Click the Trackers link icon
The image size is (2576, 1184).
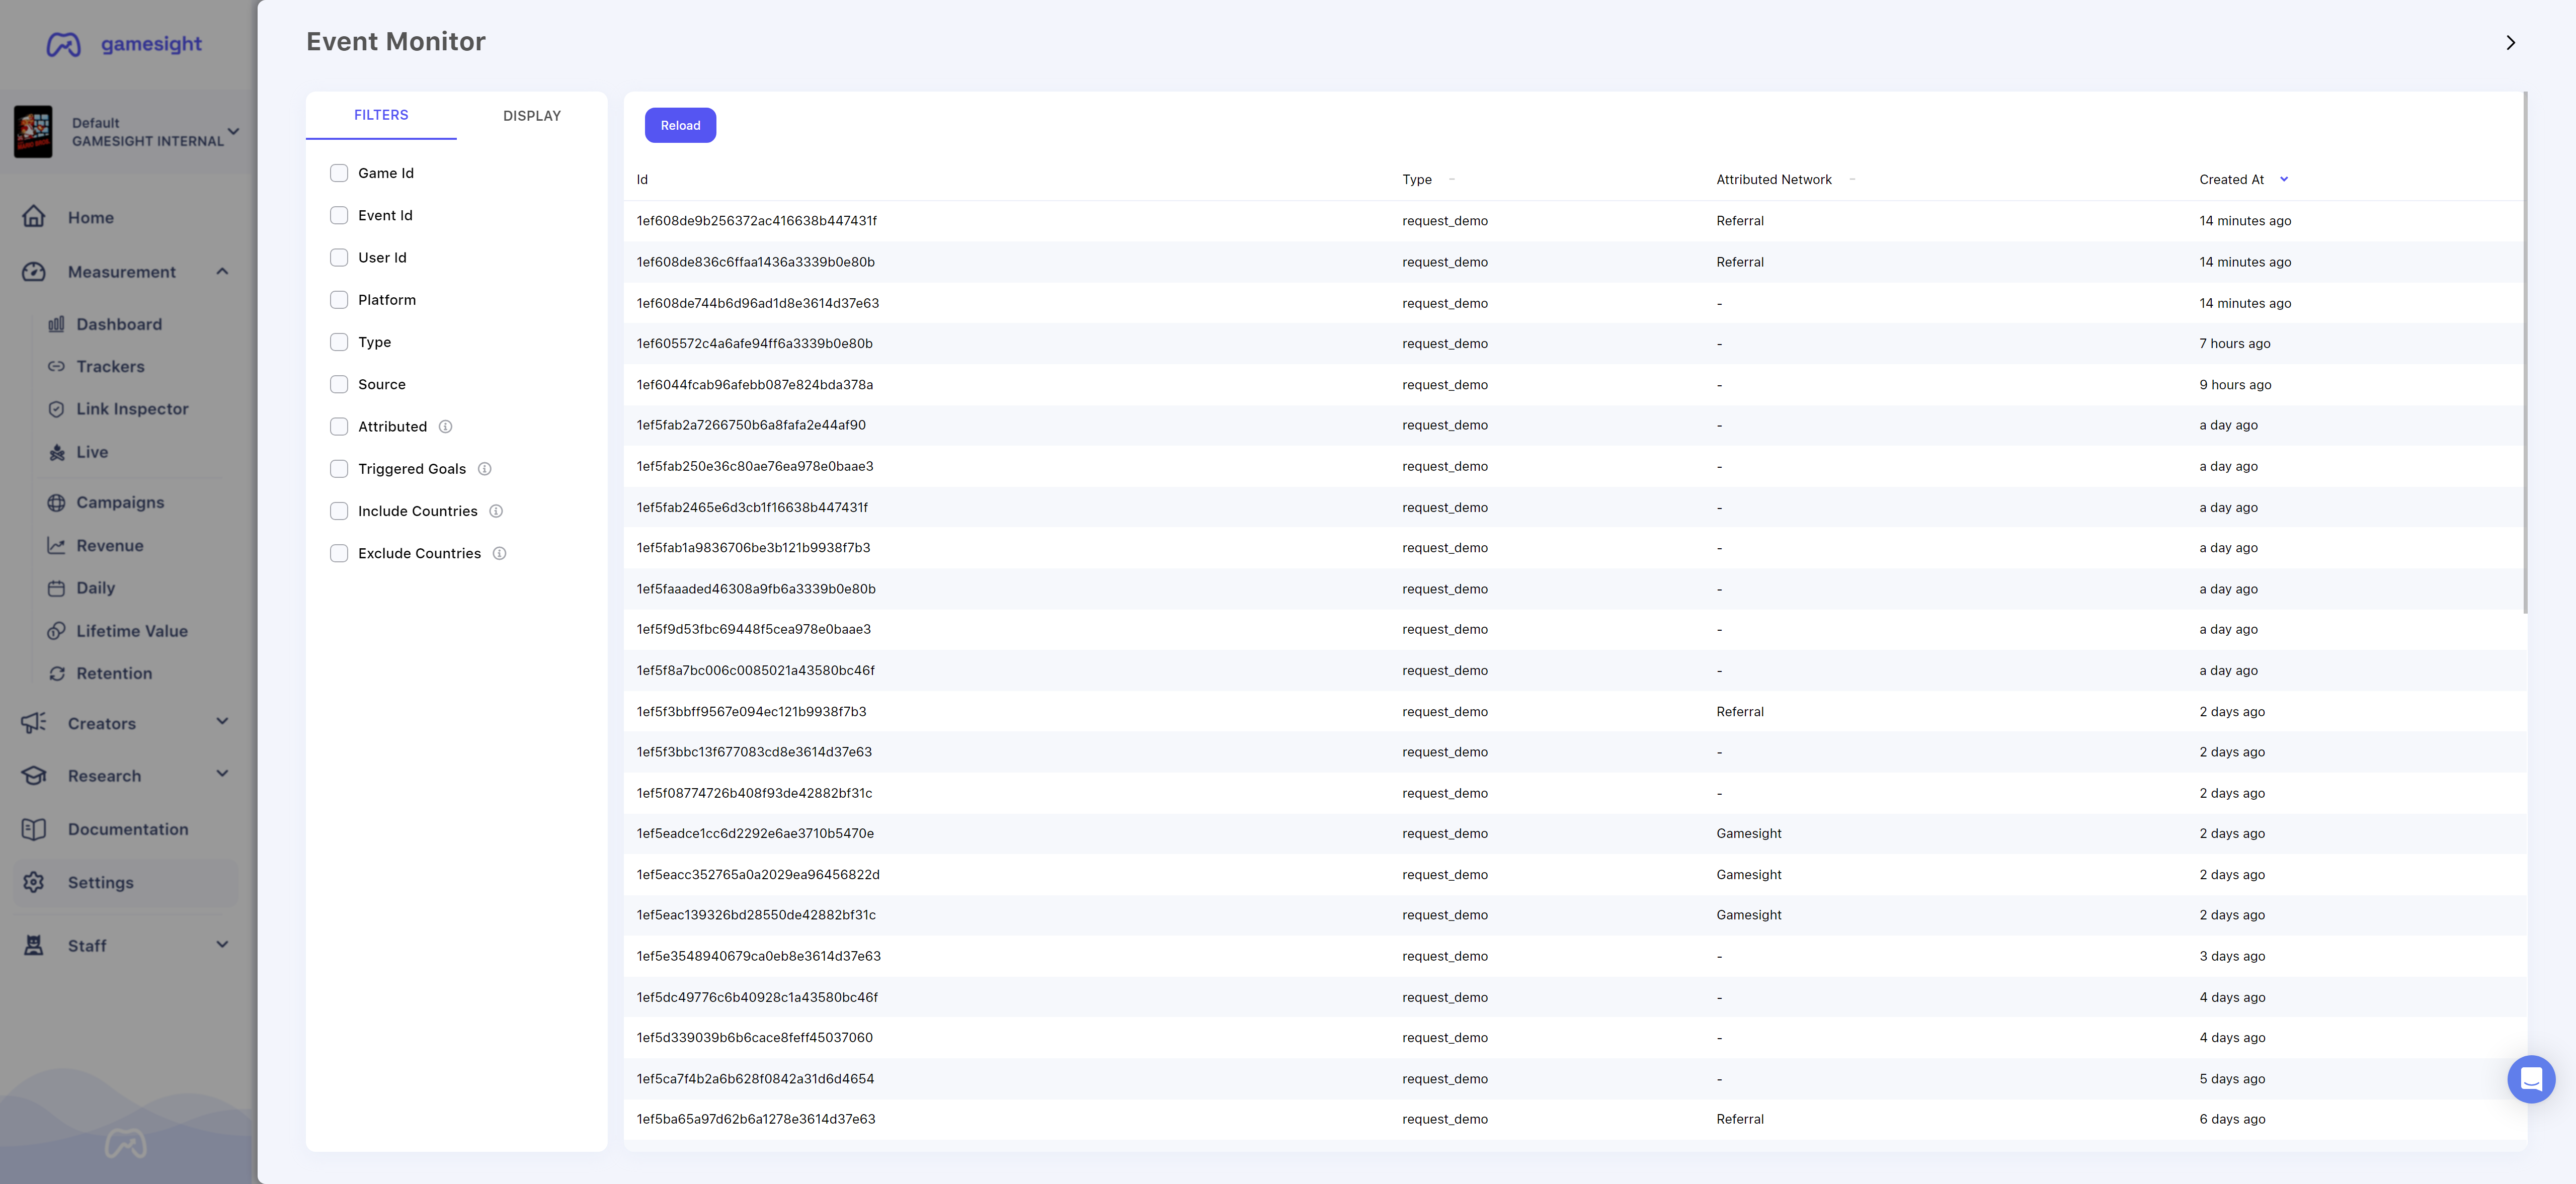[56, 367]
